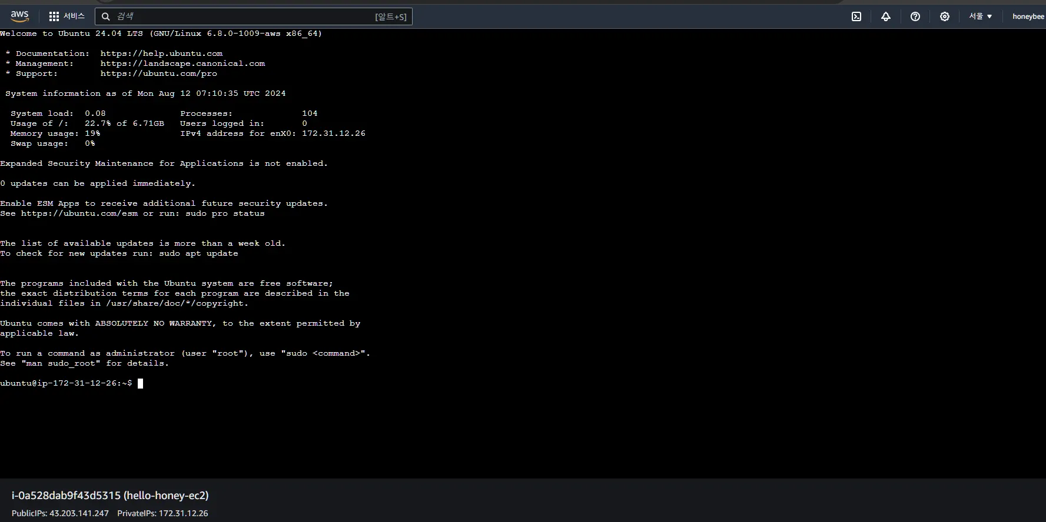Click the https://ubuntu.com/esm URL text
This screenshot has width=1046, height=522.
79,213
